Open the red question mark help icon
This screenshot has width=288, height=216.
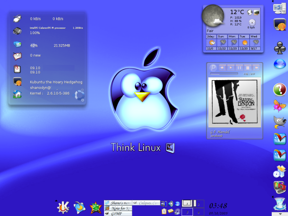click(x=280, y=90)
